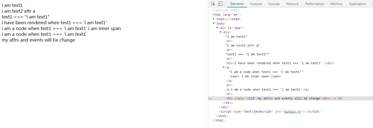The height and width of the screenshot is (128, 373).
Task: Click the cls1 class attribute value
Action: pyautogui.click(x=251, y=98)
